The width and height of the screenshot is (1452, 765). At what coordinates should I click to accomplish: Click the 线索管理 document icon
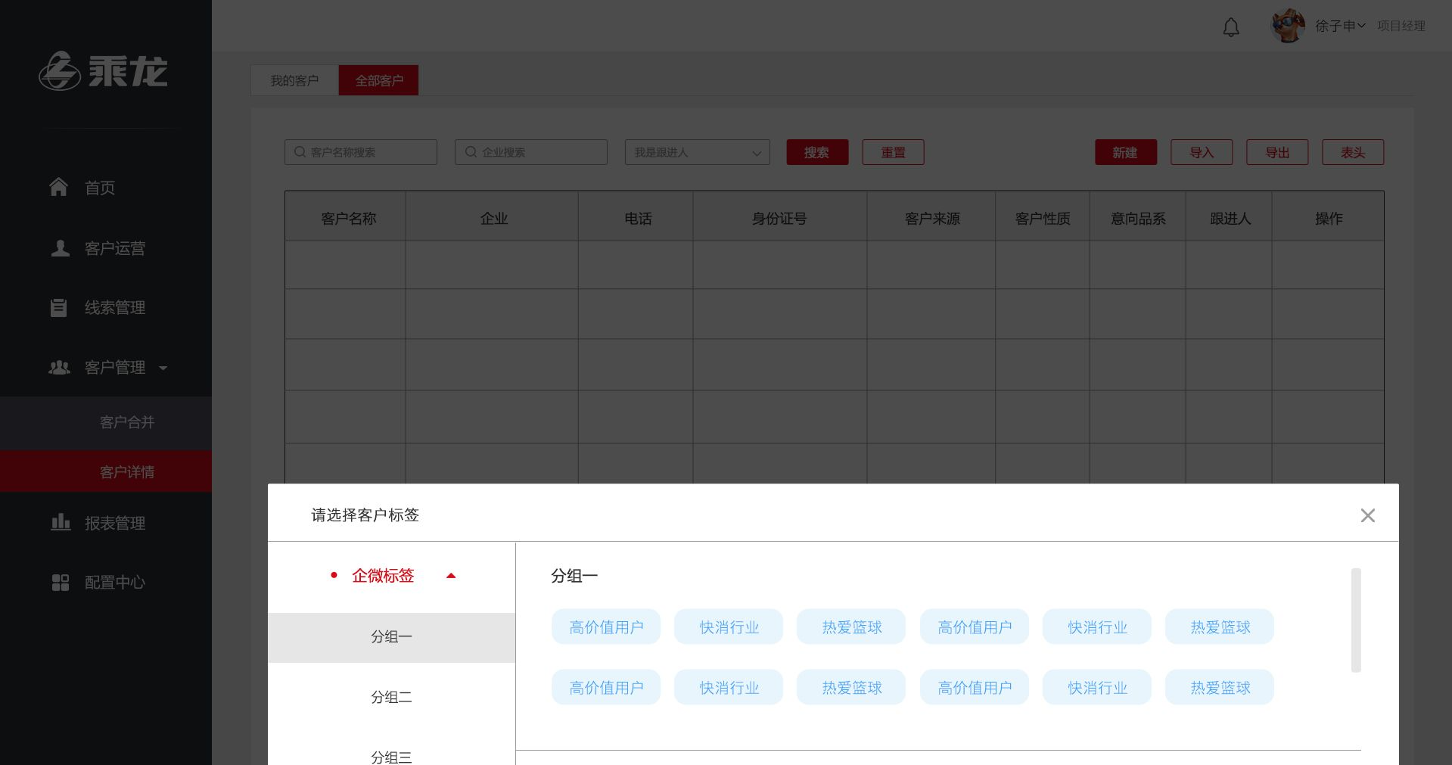[x=58, y=307]
